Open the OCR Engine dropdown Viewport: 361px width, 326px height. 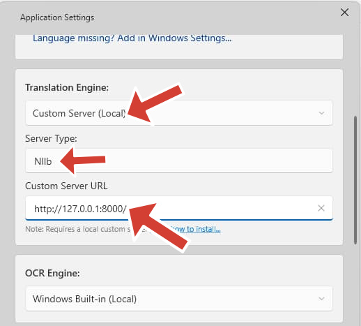click(179, 299)
